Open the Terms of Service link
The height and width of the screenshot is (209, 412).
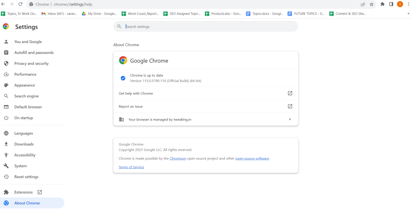tap(132, 167)
